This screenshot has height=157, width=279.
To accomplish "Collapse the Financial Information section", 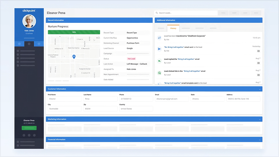I will (259, 140).
